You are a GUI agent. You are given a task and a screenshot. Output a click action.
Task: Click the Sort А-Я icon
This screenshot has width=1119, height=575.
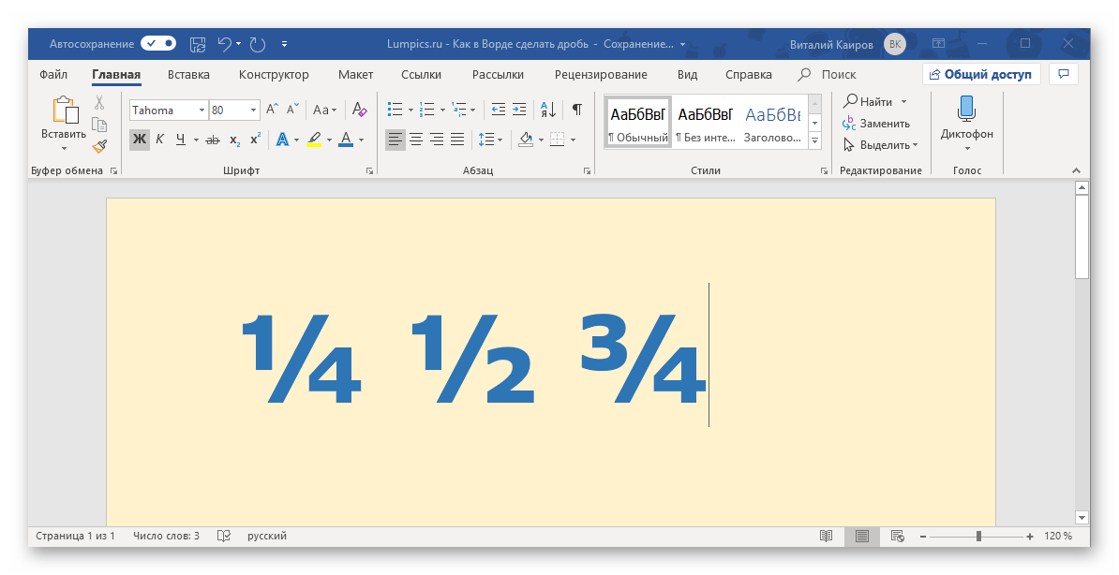click(x=548, y=110)
